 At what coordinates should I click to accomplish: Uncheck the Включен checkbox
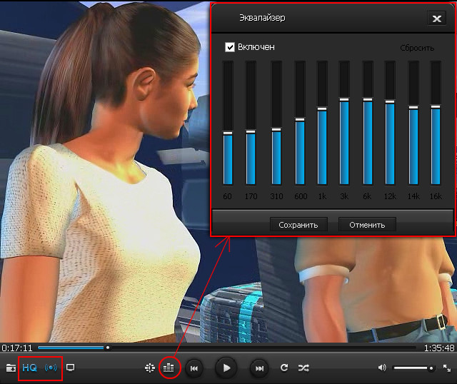[x=230, y=47]
